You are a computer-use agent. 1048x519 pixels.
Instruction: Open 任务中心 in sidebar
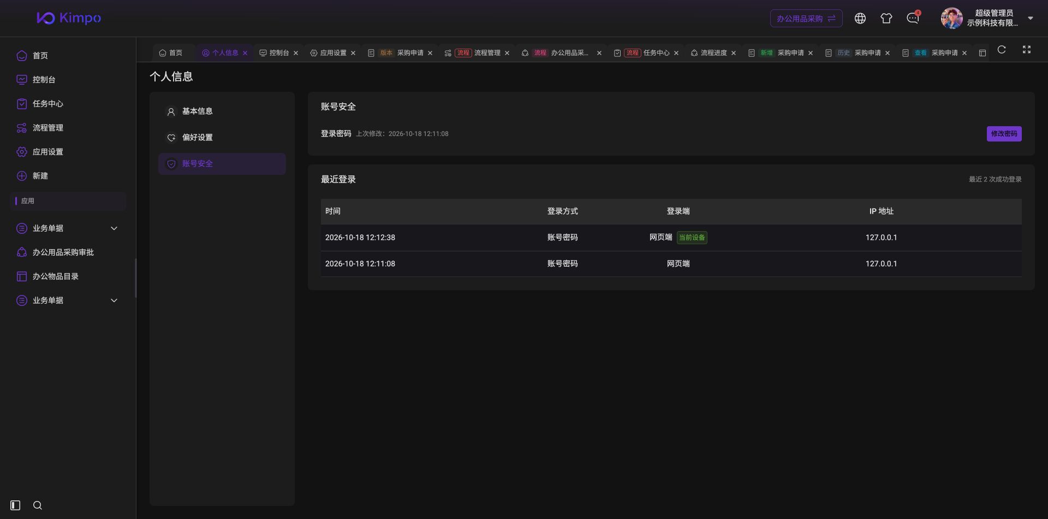[x=48, y=104]
